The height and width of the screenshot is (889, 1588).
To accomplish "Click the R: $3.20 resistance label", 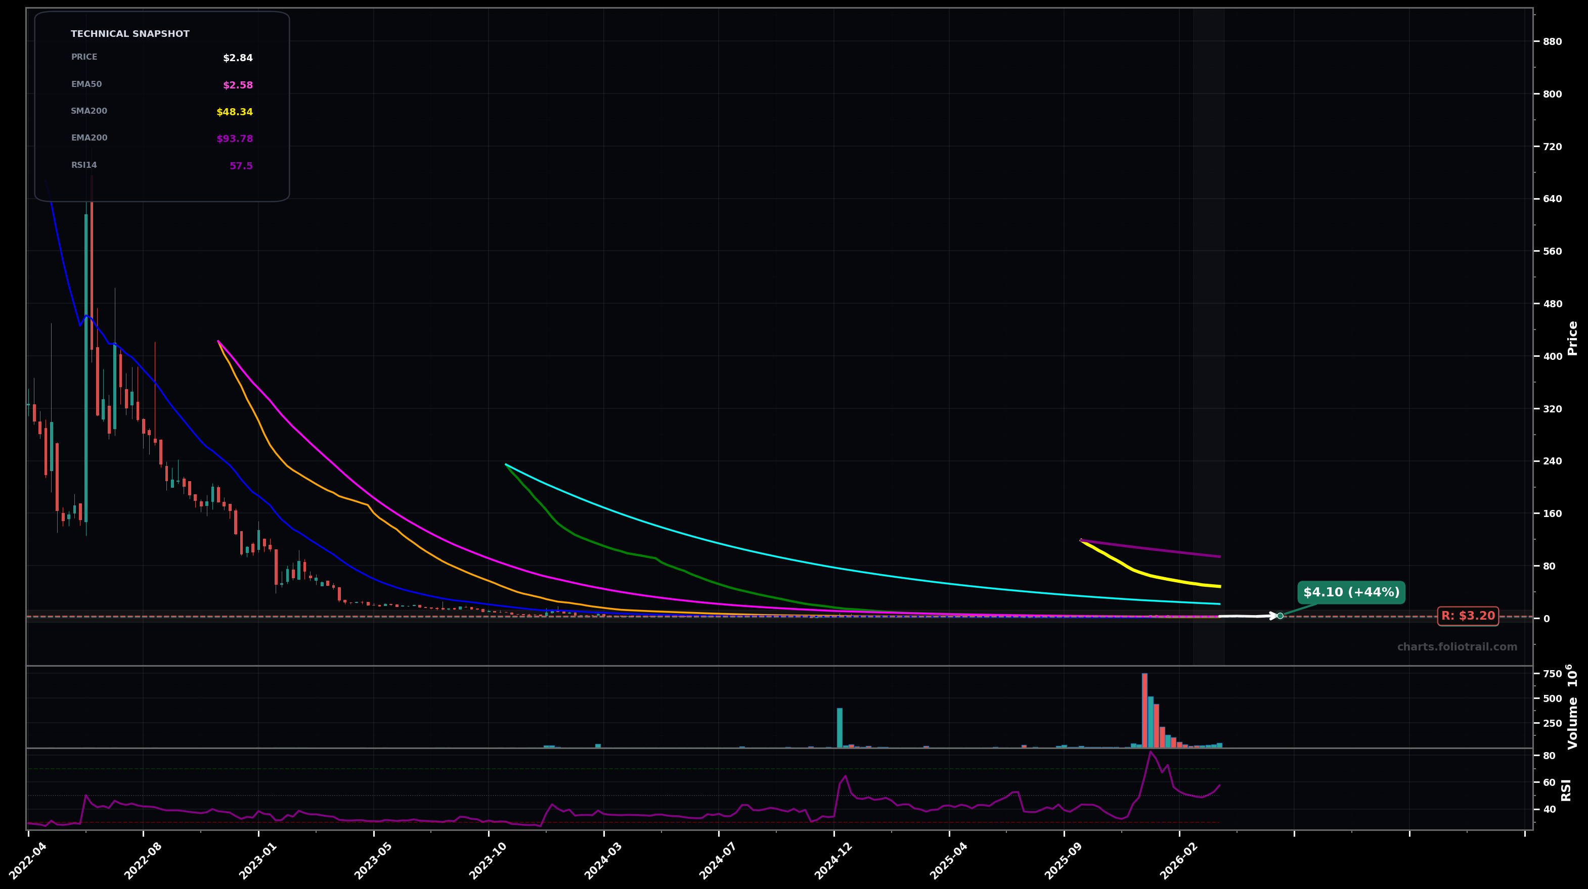I will click(1467, 615).
